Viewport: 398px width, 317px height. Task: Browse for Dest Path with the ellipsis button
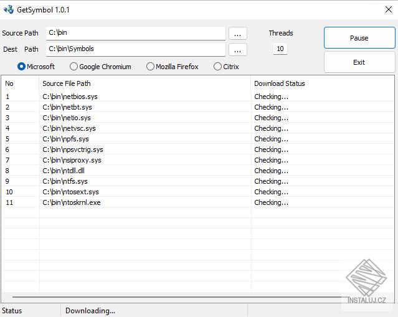tap(237, 49)
